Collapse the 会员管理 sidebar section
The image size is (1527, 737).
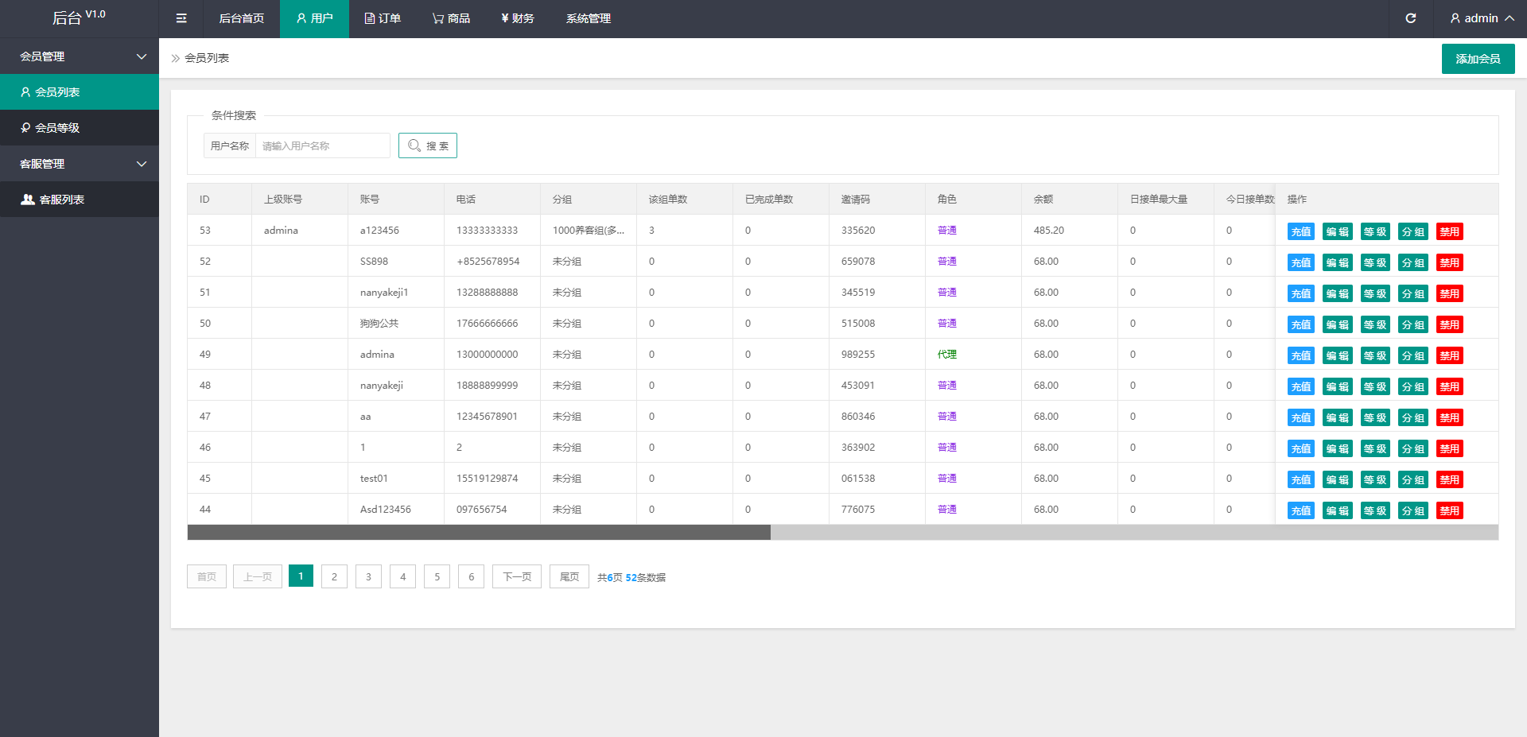pyautogui.click(x=80, y=56)
